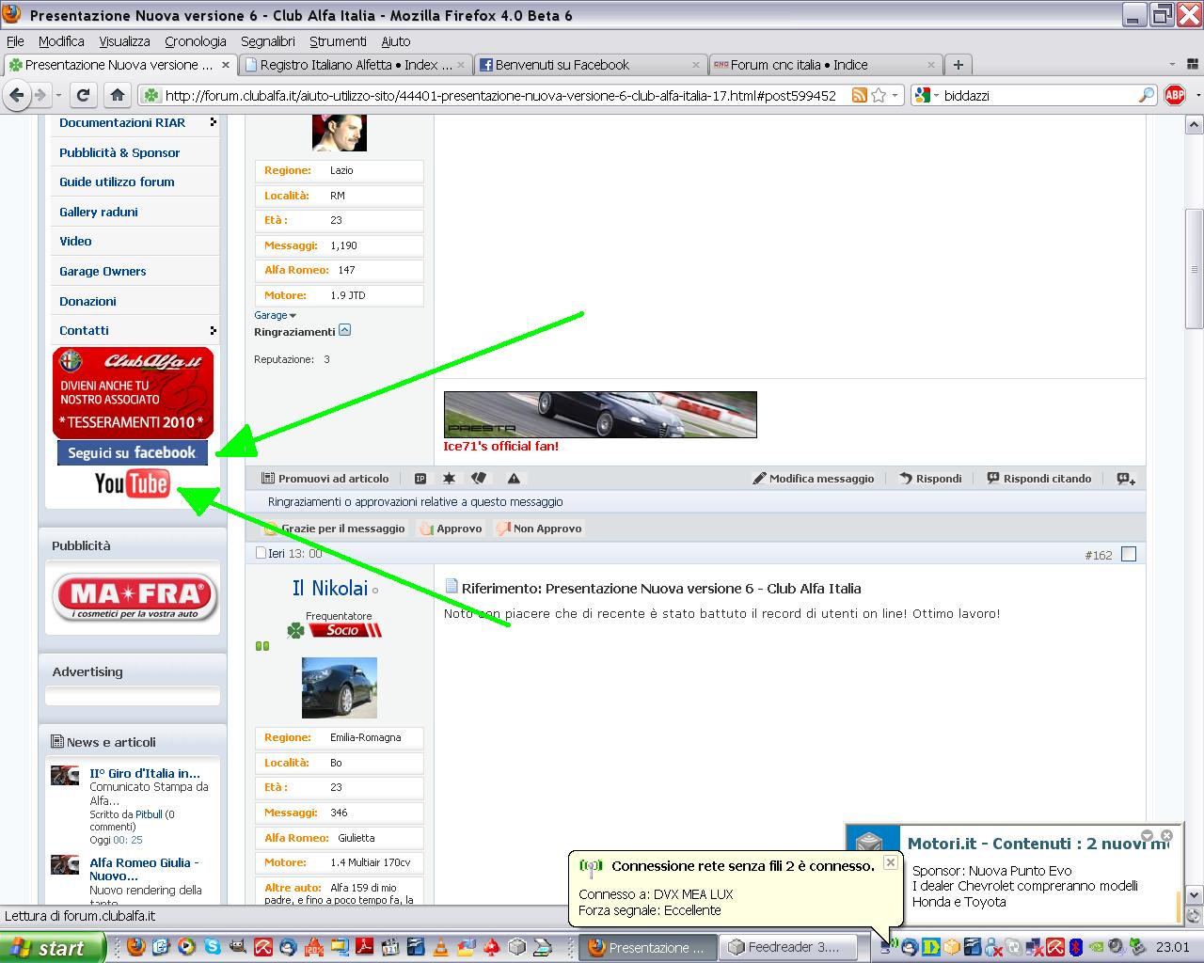Reload the page with the refresh button

pos(83,95)
